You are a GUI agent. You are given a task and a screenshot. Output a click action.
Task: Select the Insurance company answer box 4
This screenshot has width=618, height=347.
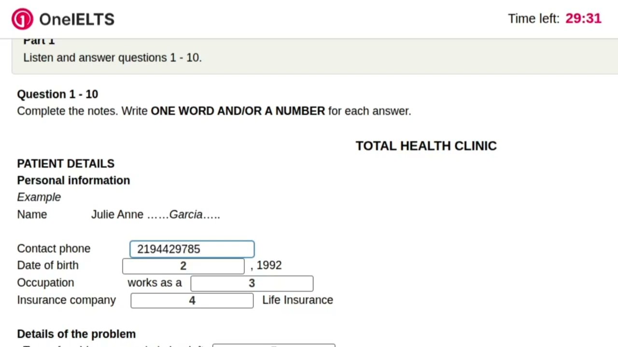(x=192, y=301)
